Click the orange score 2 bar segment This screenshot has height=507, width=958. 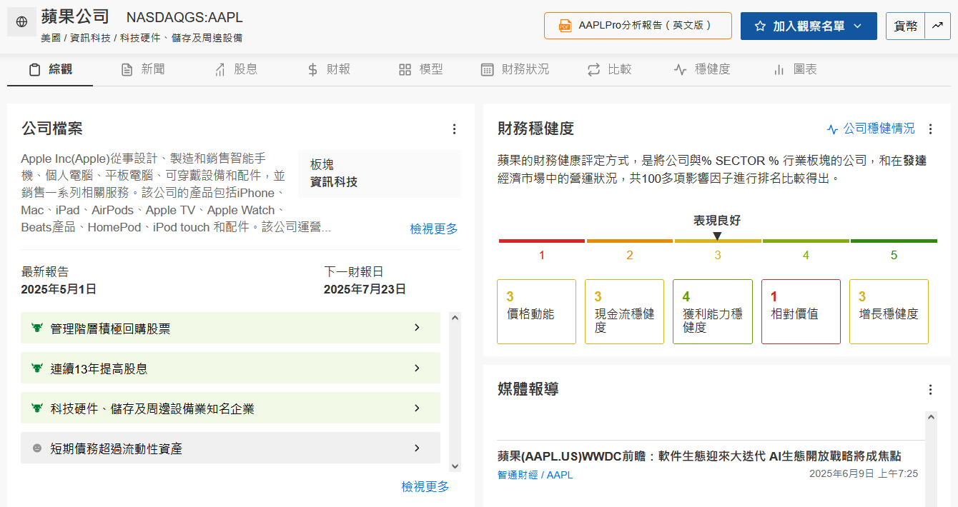[x=630, y=241]
